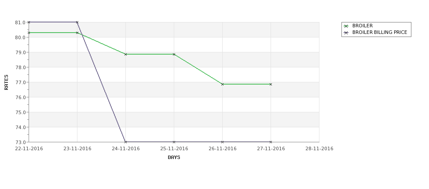Screen dimensions: 429x189
Task: Click the 23-11-2016 axis date label
Action: point(77,149)
